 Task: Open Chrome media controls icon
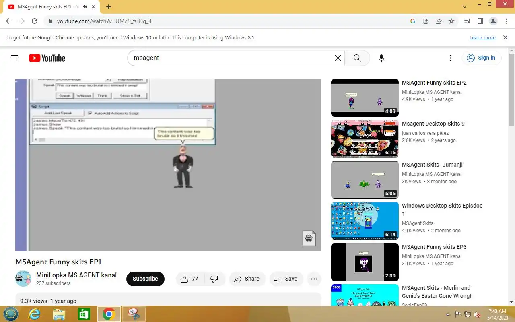pyautogui.click(x=467, y=21)
